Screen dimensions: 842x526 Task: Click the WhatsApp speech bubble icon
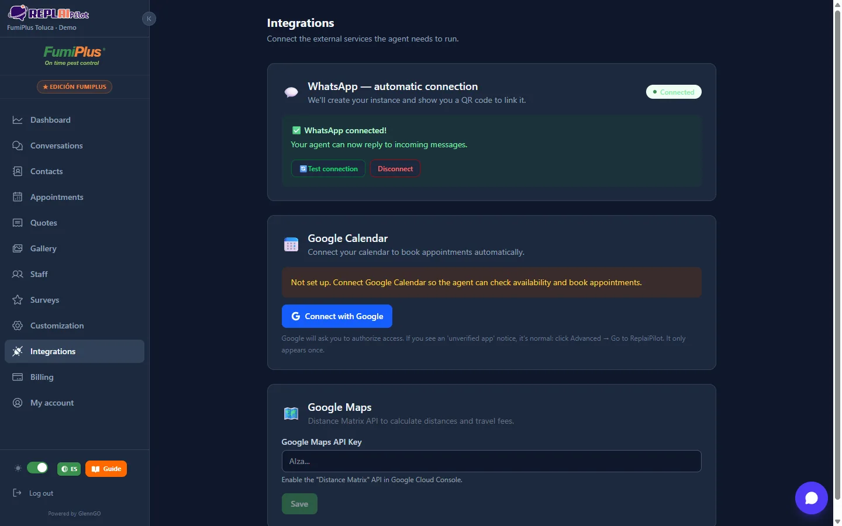(x=291, y=92)
